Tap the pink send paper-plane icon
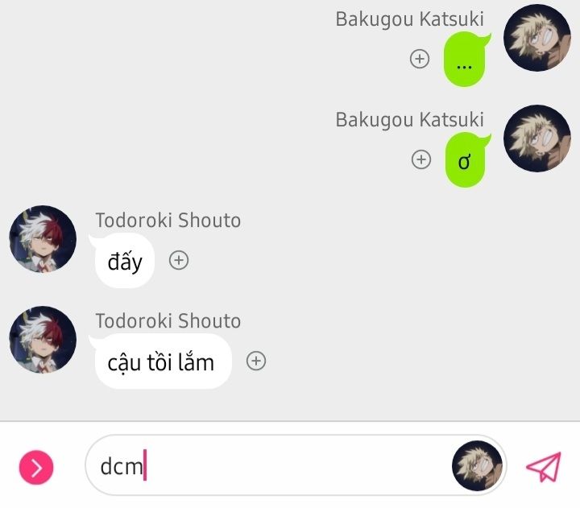 [x=544, y=467]
